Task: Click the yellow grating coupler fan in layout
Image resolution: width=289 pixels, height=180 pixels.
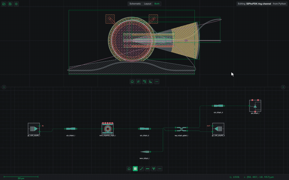Action: [185, 40]
